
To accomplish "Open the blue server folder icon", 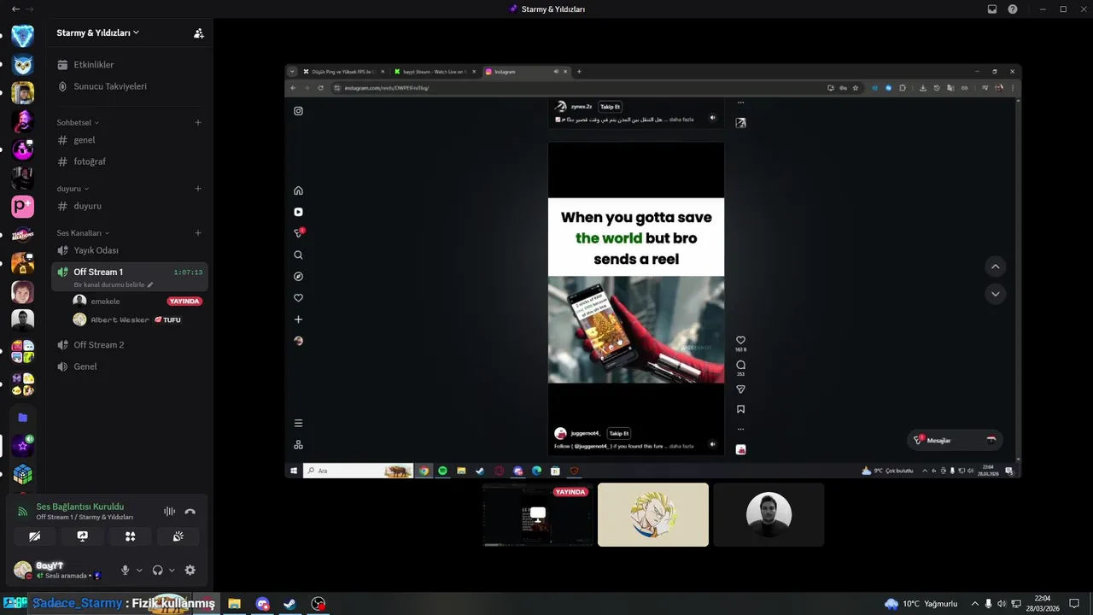I will point(23,418).
